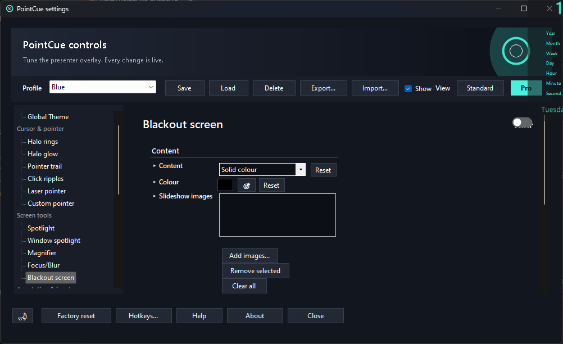Open Magnifier settings
563x344 pixels.
(x=42, y=253)
